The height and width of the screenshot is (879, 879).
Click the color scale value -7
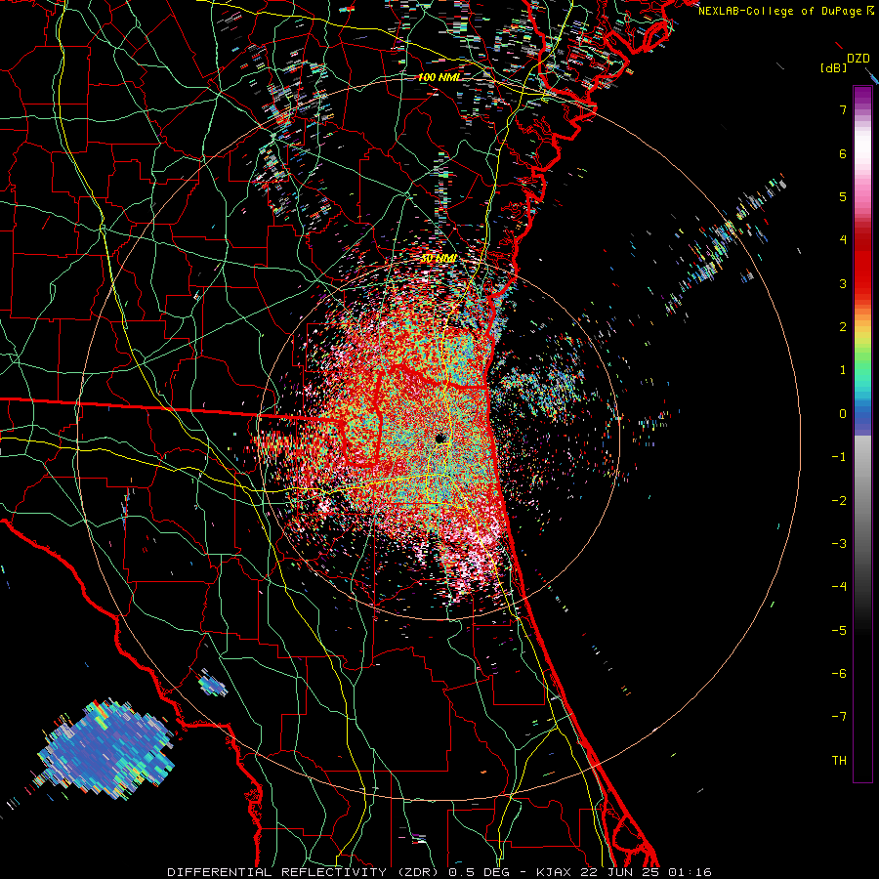coord(839,717)
